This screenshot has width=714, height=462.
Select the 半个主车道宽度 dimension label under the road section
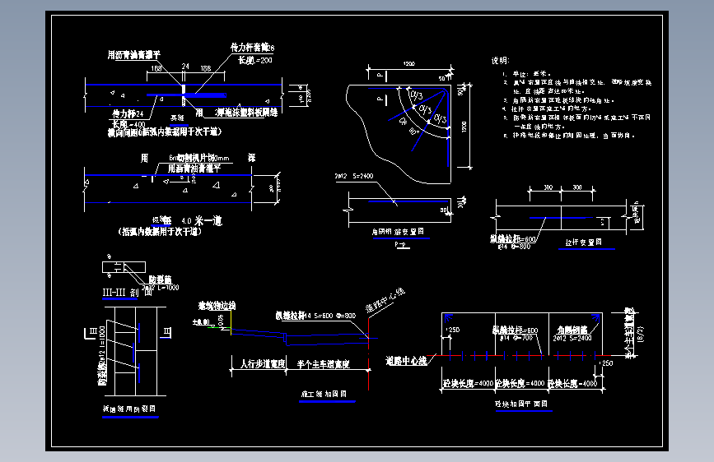tap(324, 364)
